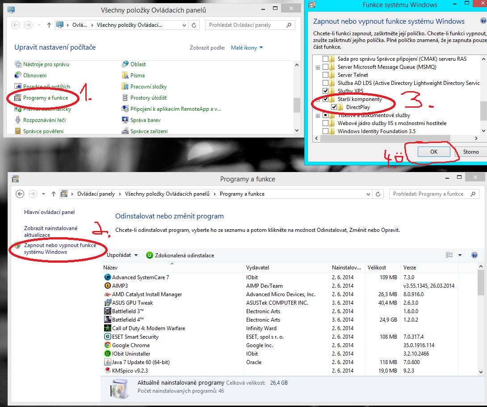Viewport: 487px width, 407px height.
Task: Select ASUS GPU Tweak icon
Action: [108, 303]
